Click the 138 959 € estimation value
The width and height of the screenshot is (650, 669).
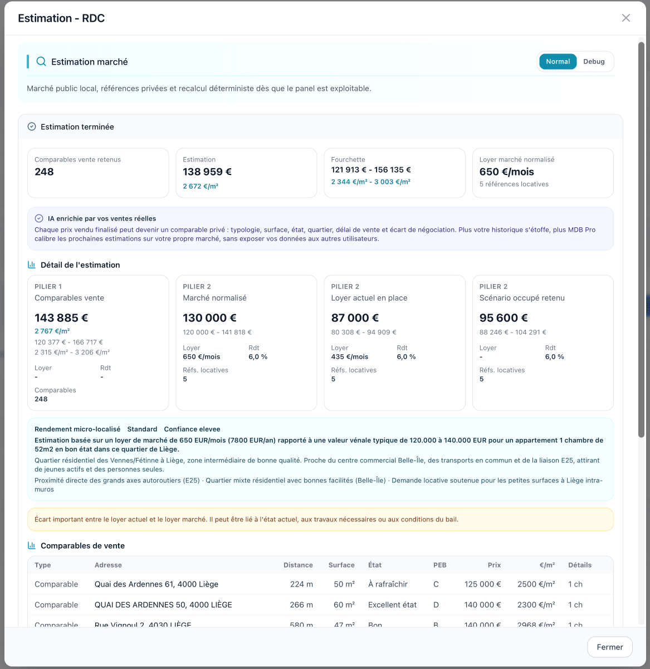tap(207, 172)
